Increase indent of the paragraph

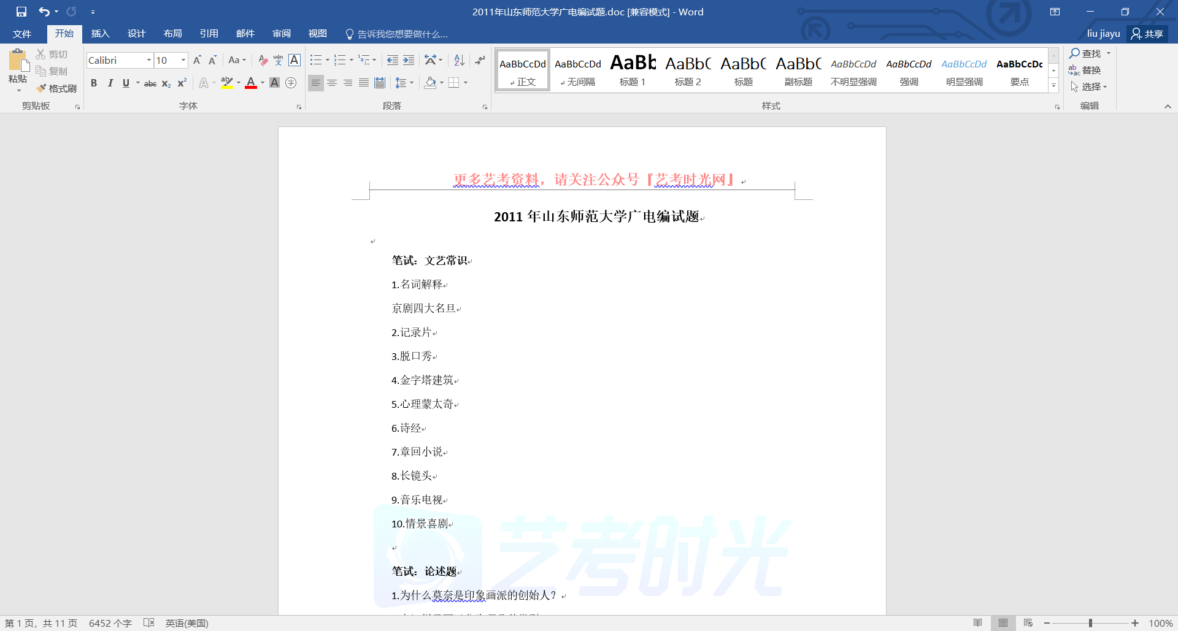pos(409,60)
